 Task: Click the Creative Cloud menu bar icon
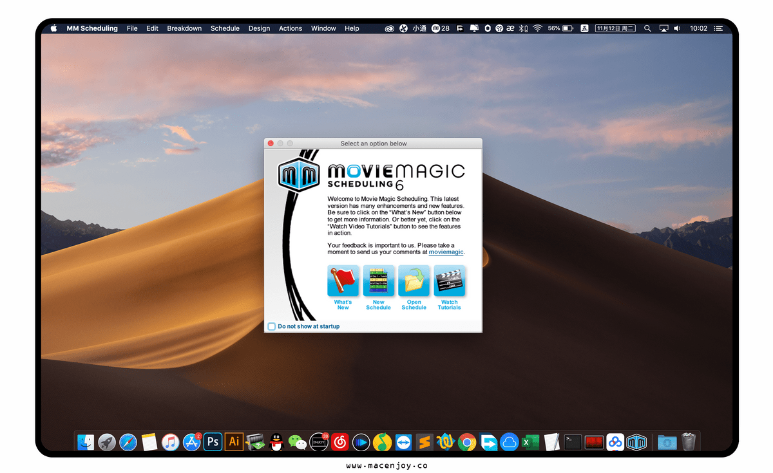tap(389, 28)
